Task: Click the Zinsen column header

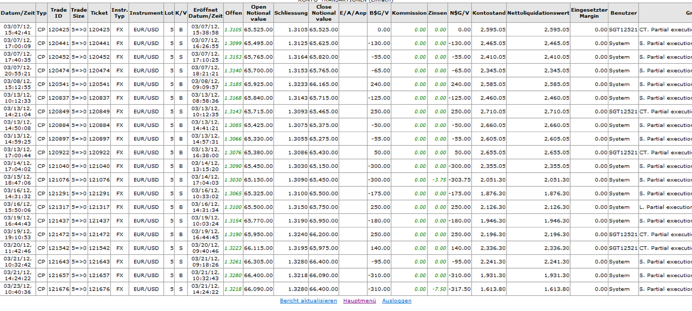Action: [437, 13]
